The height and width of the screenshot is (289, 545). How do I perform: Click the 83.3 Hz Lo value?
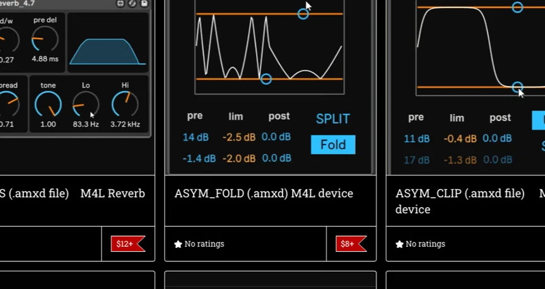pyautogui.click(x=86, y=124)
